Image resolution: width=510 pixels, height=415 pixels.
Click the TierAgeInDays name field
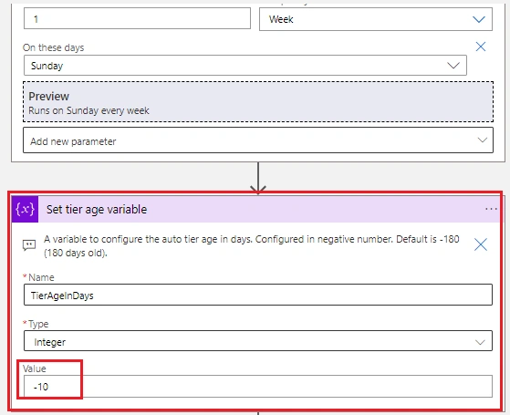click(x=258, y=295)
